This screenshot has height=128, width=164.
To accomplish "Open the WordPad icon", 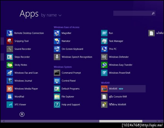I will tap(10, 97).
